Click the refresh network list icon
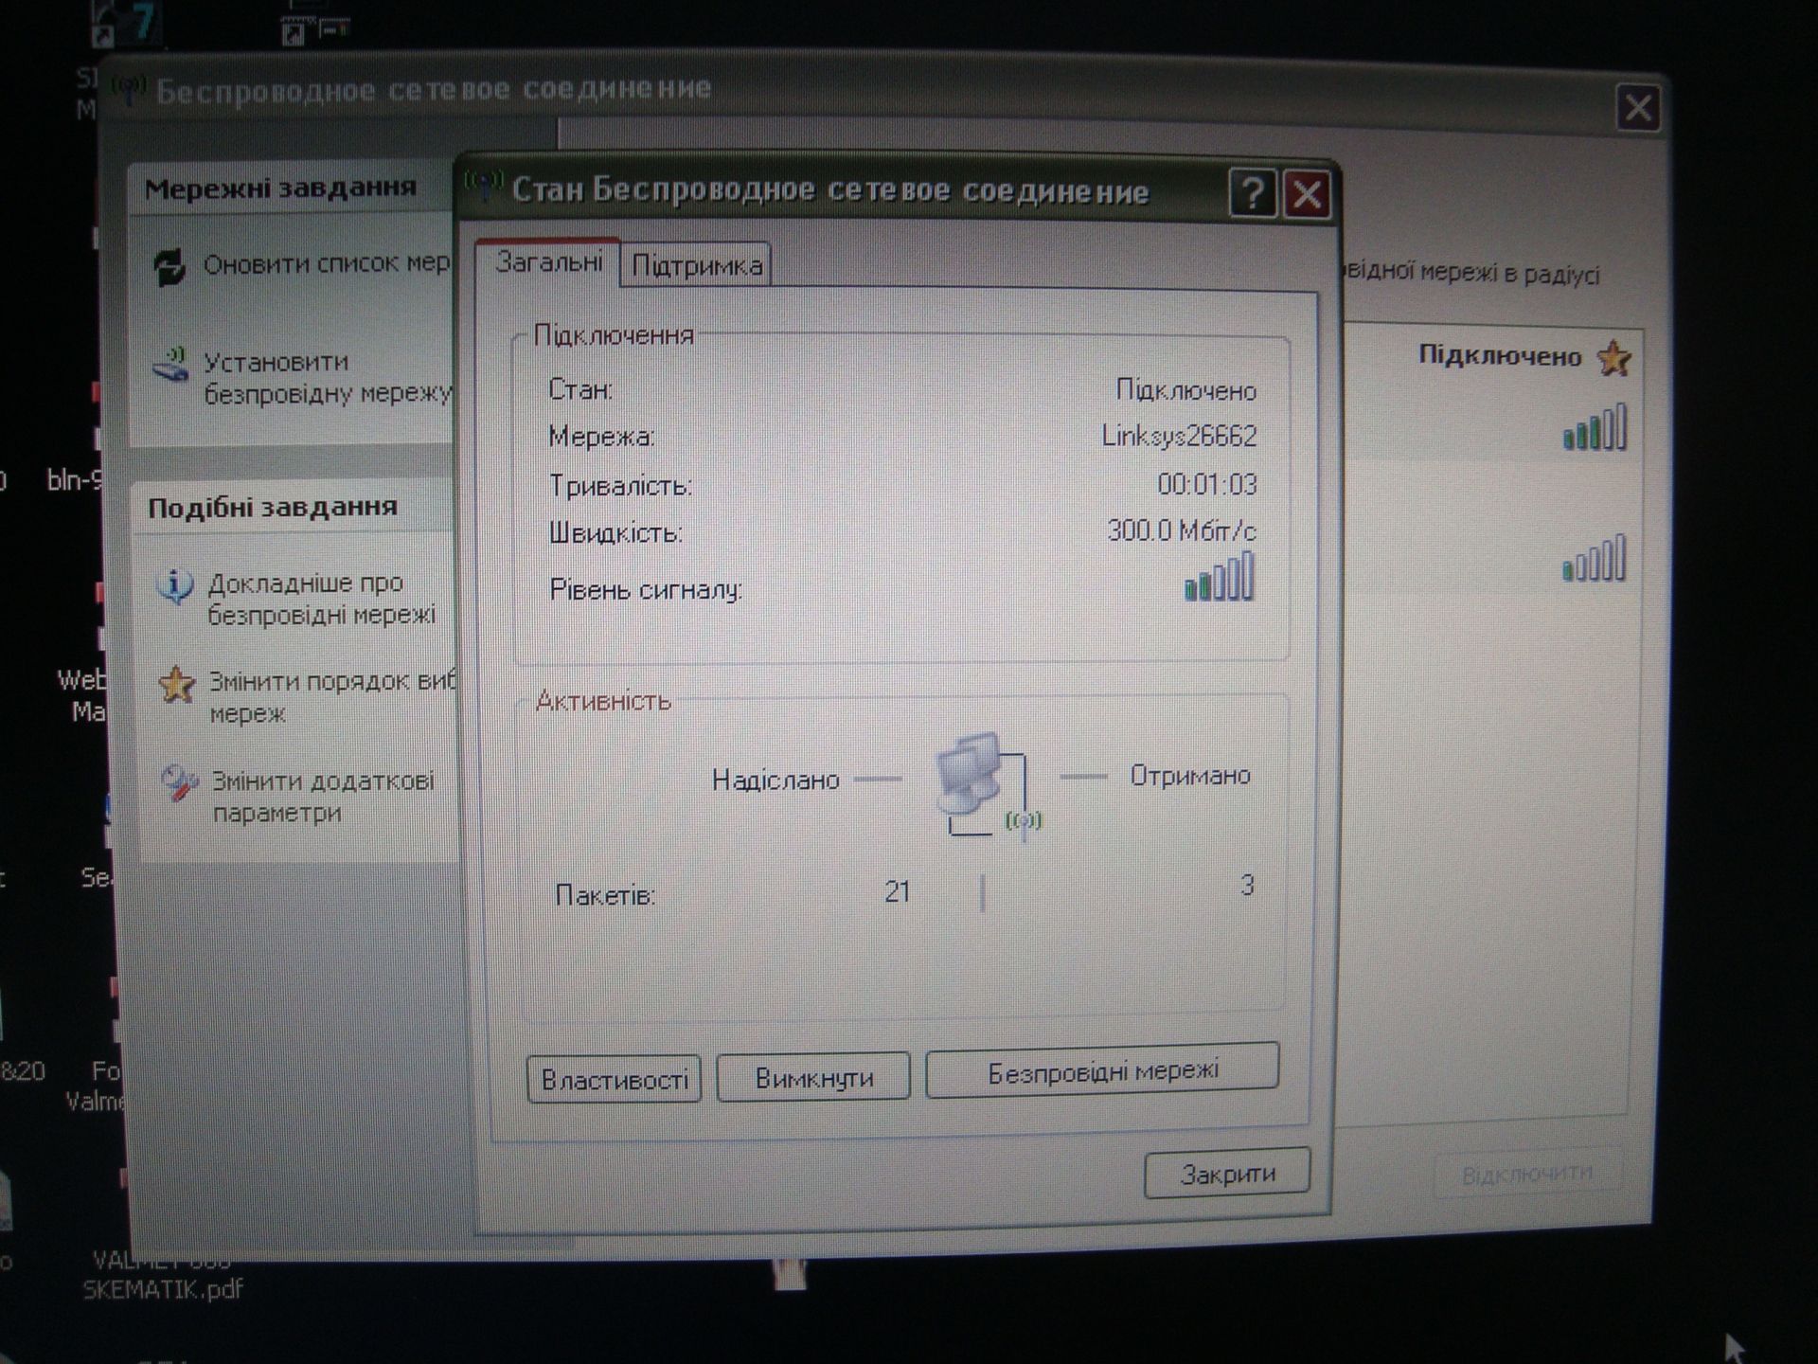Screen dimensions: 1818x1364 tap(170, 267)
